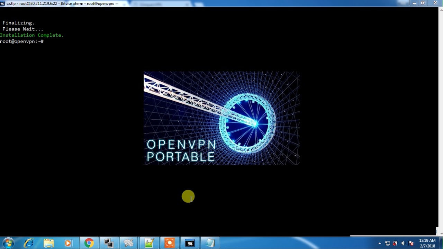Click the 'Installation Complete.' text line
Screen dimensions: 443x249
point(32,35)
